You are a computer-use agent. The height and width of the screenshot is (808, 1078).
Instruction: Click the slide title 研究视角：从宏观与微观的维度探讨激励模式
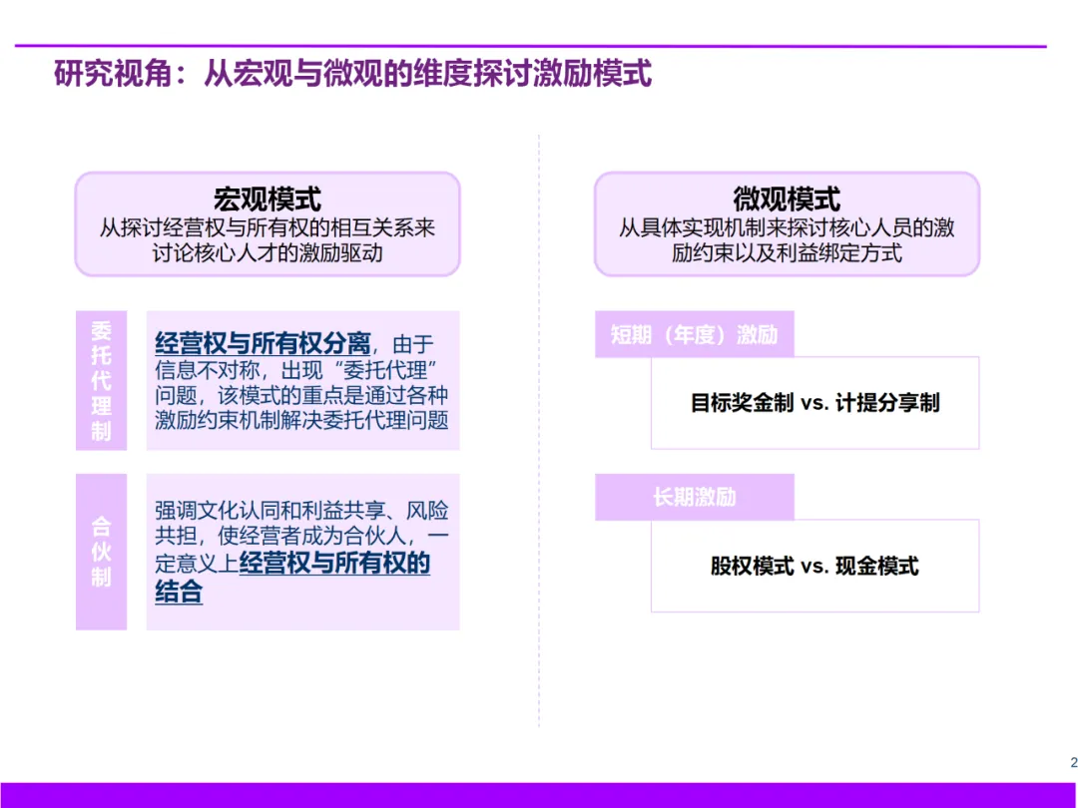tap(352, 74)
